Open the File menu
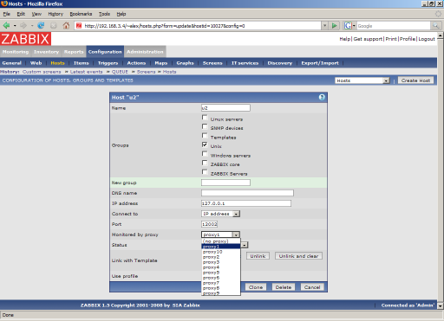 6,14
